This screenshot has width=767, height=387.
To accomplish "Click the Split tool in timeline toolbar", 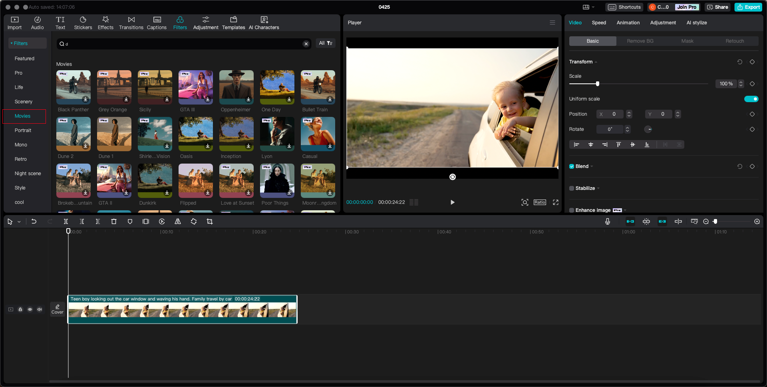I will tap(66, 221).
